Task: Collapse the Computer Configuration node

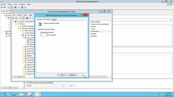Action: pyautogui.click(x=13, y=22)
